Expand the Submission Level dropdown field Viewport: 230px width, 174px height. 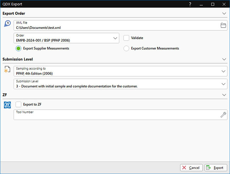coord(223,84)
